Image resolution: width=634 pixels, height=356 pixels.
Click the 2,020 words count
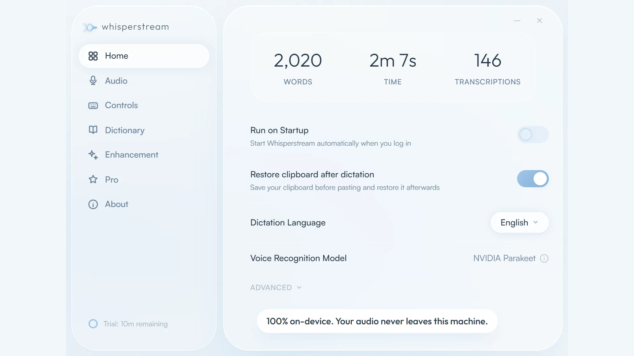pyautogui.click(x=298, y=61)
